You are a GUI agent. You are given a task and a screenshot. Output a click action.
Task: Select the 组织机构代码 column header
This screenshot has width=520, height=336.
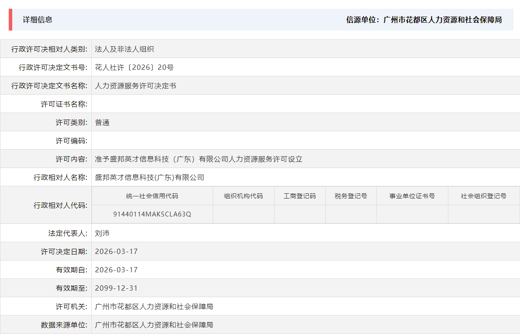(x=243, y=195)
